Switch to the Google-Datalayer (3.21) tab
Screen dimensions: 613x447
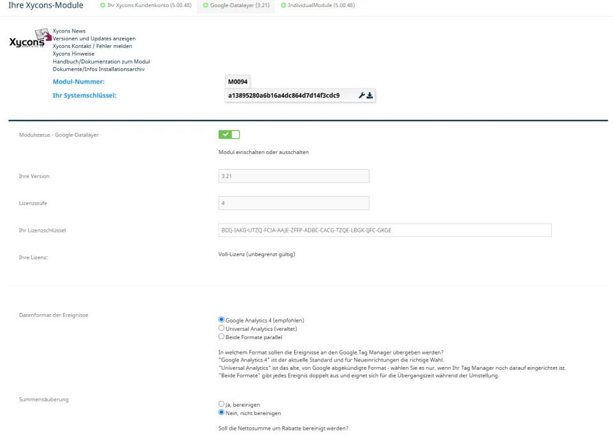(236, 6)
